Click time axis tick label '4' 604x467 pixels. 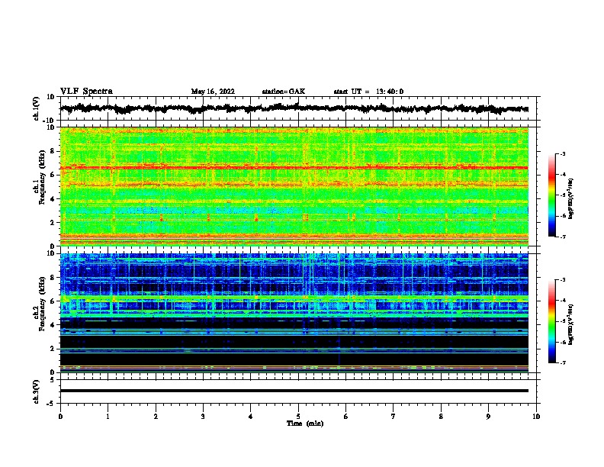[x=251, y=417]
